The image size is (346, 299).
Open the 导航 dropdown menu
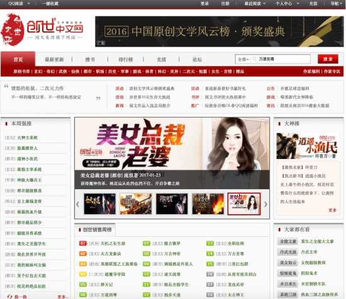click(x=336, y=4)
